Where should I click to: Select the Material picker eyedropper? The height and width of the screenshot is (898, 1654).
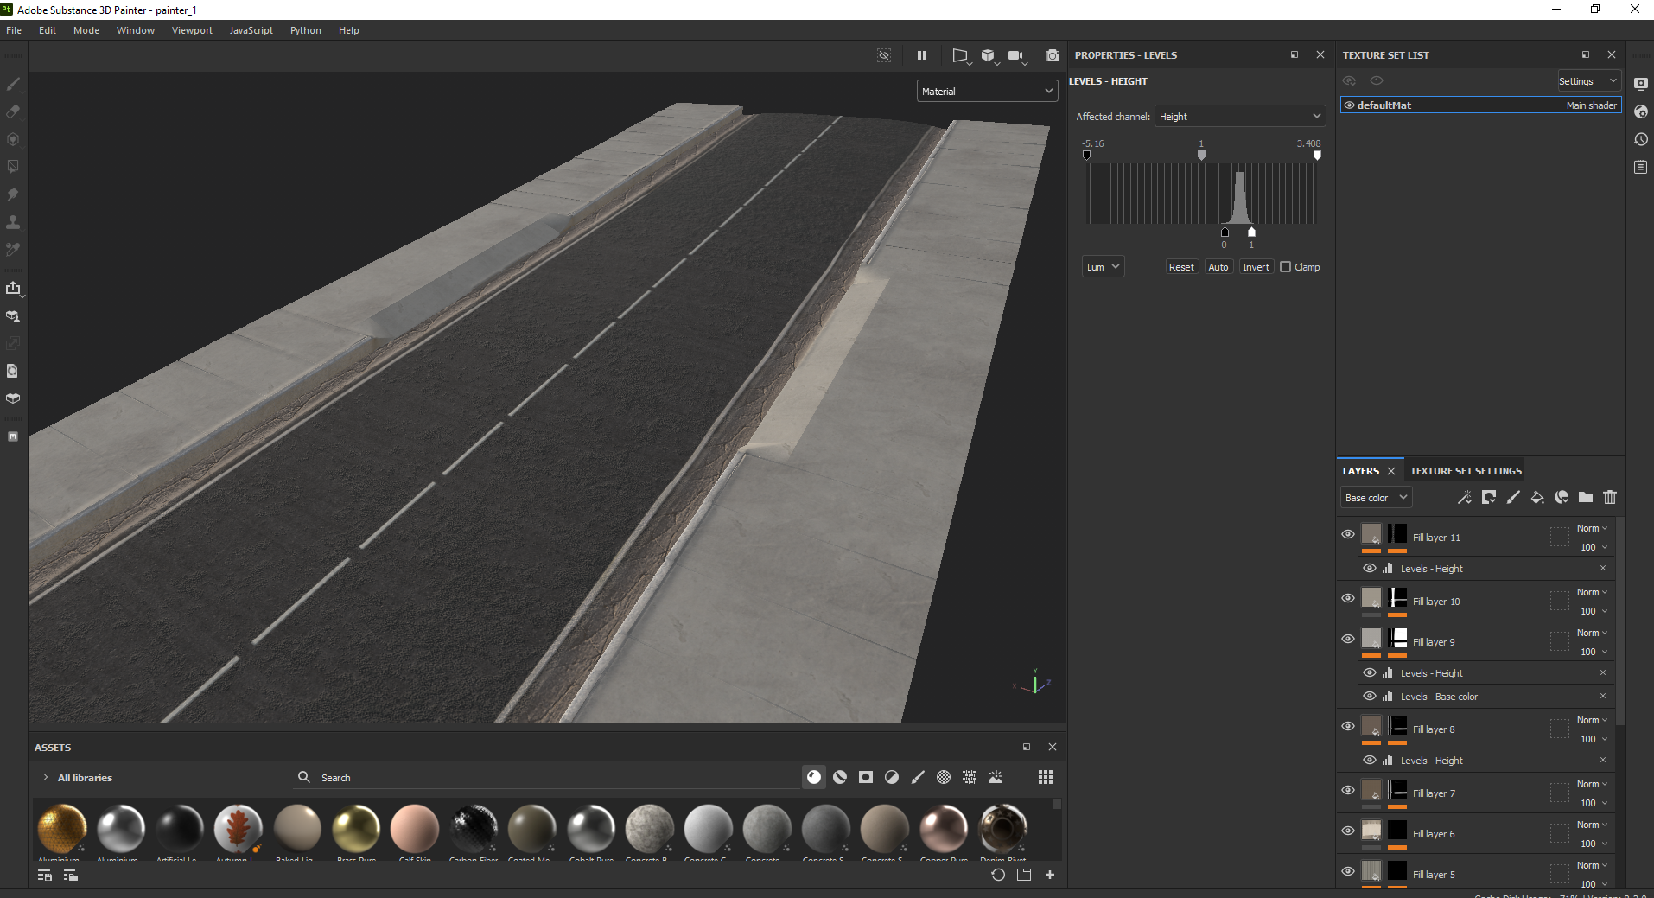pos(13,250)
